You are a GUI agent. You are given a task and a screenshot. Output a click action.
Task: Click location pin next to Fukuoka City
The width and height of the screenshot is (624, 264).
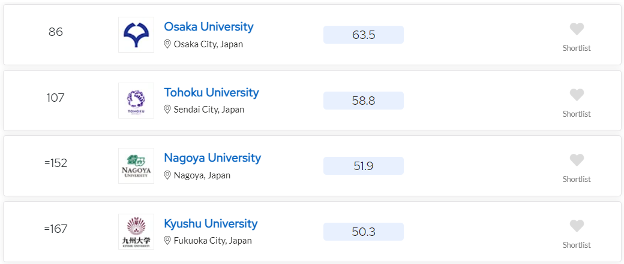click(167, 241)
